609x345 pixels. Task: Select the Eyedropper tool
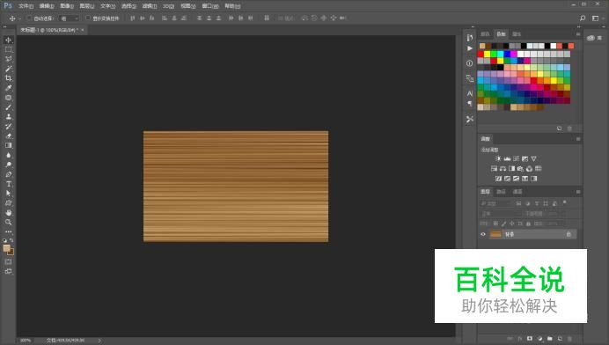pos(8,88)
